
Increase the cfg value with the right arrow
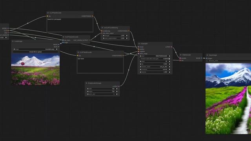click(x=169, y=64)
